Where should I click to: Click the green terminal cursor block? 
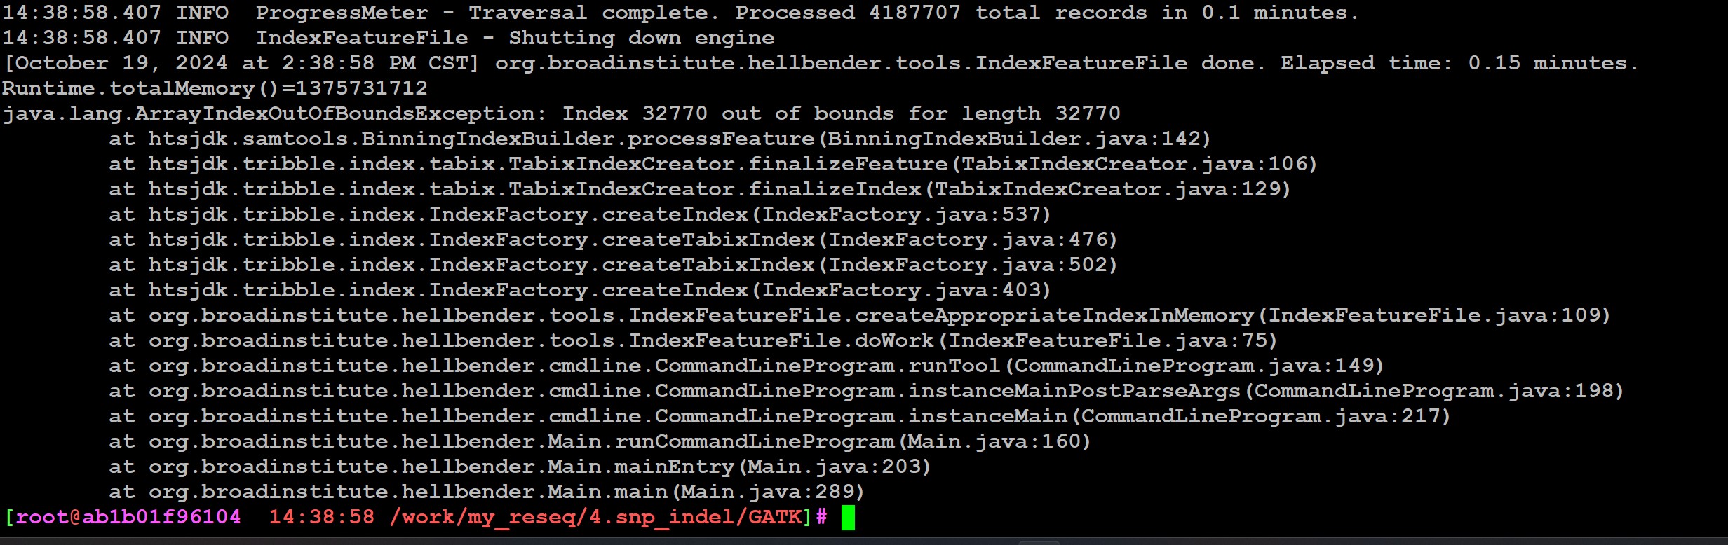click(848, 518)
